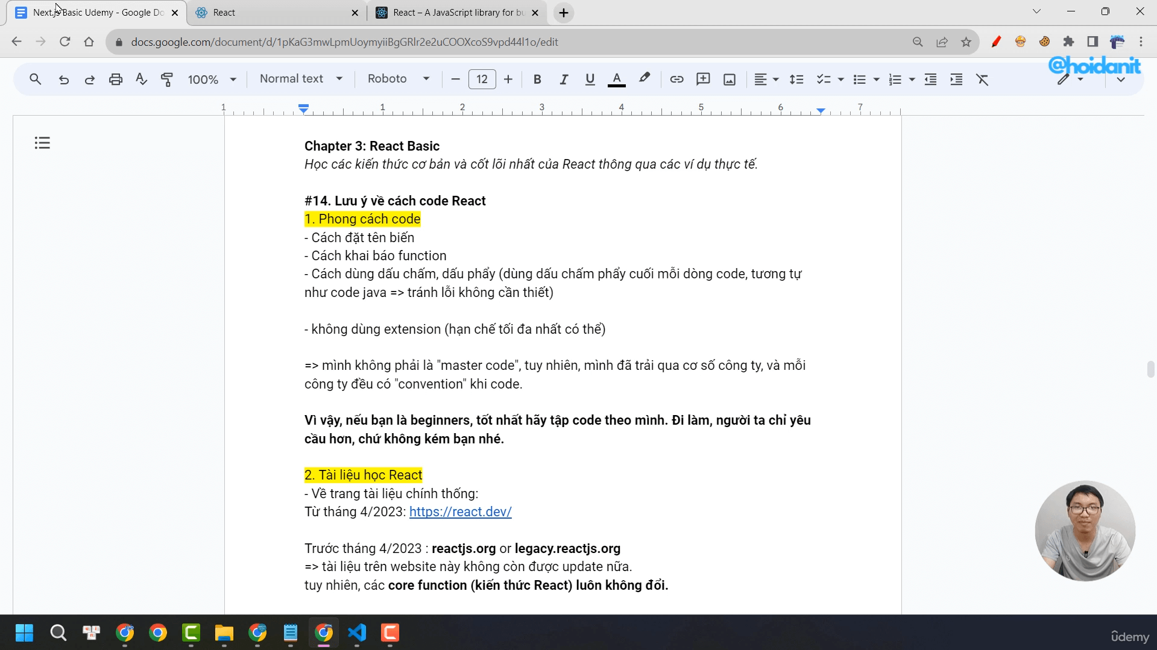Image resolution: width=1157 pixels, height=650 pixels.
Task: Open Windows taskbar search
Action: point(58,633)
